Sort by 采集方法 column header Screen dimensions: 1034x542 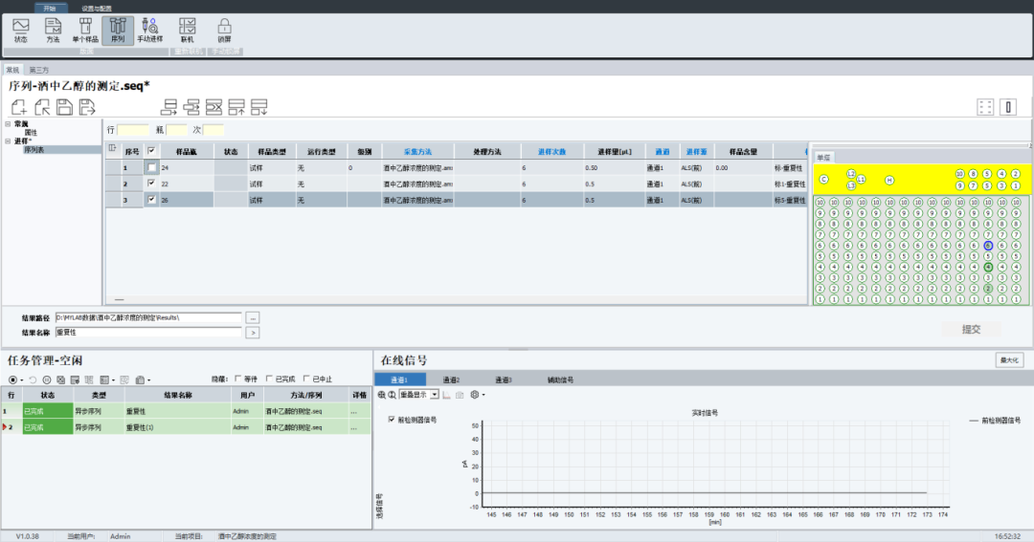[x=418, y=151]
